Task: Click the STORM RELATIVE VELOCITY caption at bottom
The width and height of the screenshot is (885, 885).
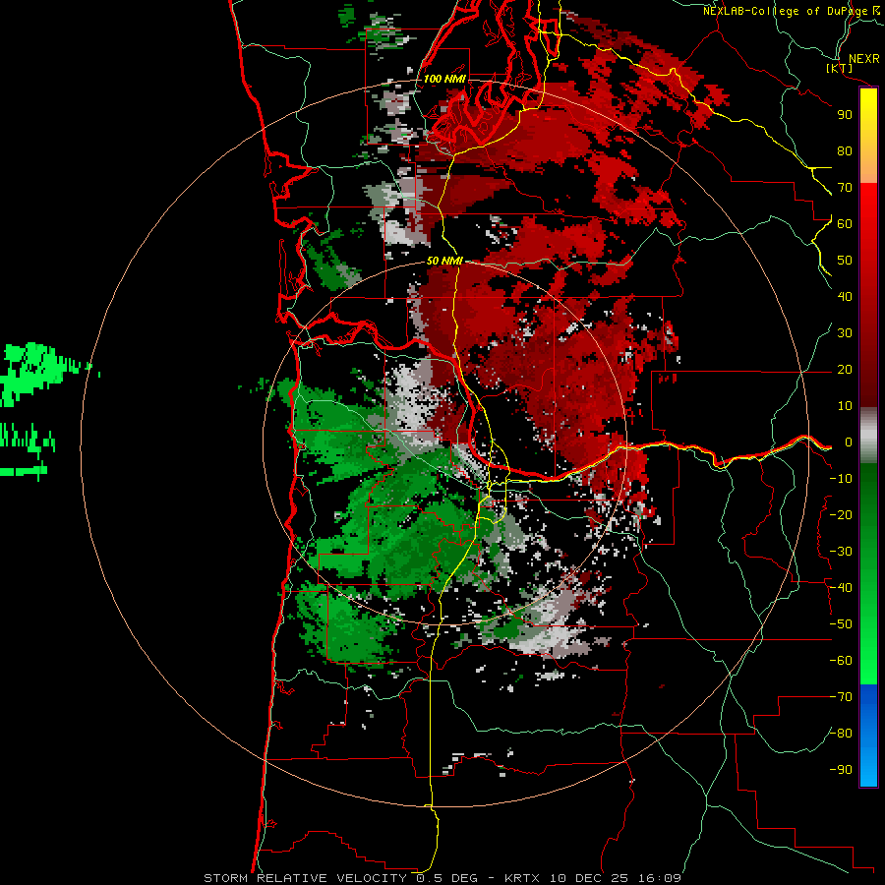Action: [442, 878]
